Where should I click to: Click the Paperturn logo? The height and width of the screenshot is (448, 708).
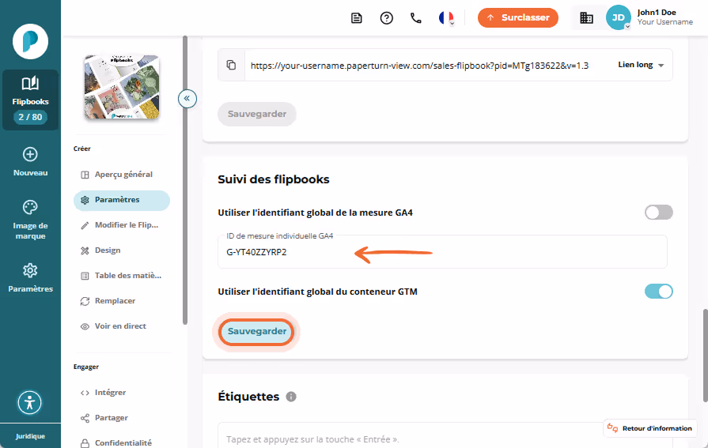(x=30, y=42)
